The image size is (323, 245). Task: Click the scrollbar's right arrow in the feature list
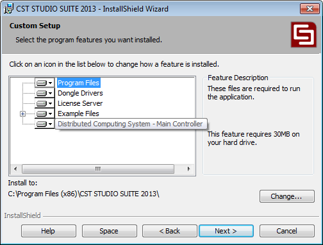[x=188, y=169]
